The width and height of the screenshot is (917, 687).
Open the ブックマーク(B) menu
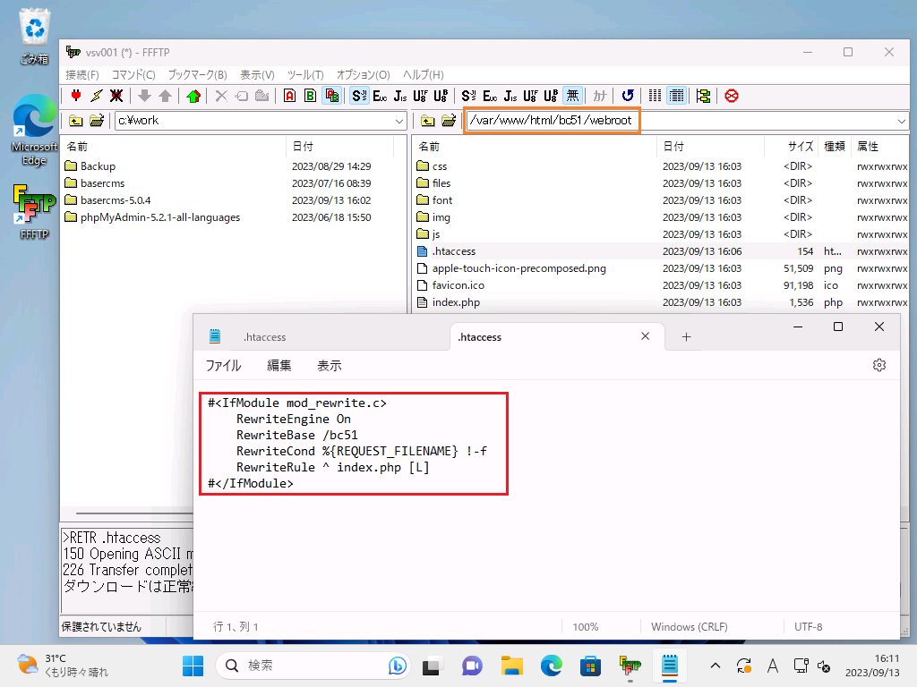coord(197,75)
